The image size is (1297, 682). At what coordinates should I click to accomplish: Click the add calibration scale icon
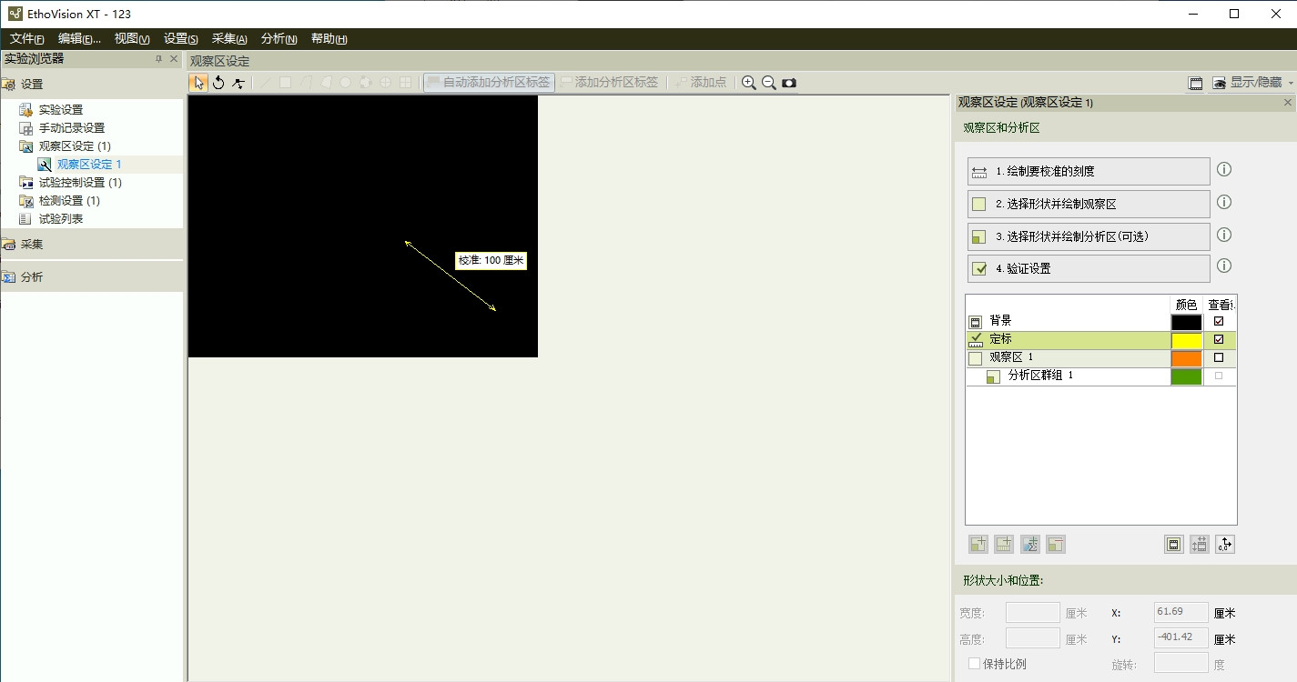pyautogui.click(x=1004, y=544)
